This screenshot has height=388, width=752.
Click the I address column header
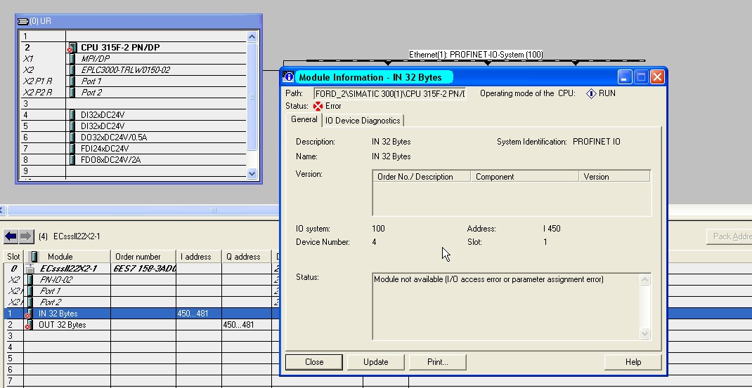click(199, 257)
